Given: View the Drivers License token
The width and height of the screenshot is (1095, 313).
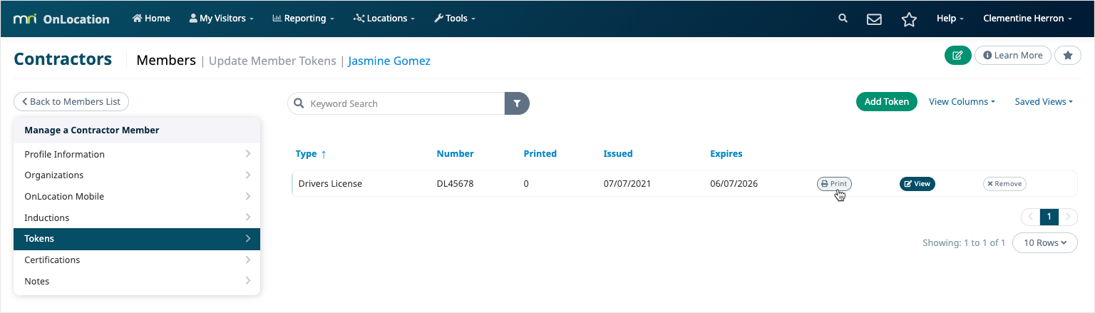Looking at the screenshot, I should 917,183.
